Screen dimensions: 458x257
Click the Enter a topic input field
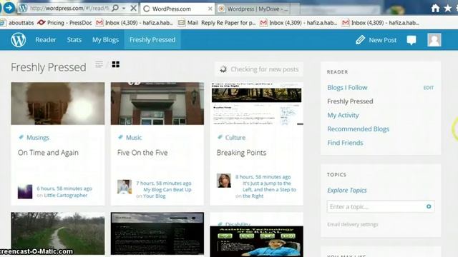[x=381, y=206]
